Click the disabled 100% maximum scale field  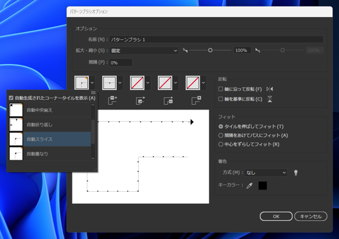pyautogui.click(x=315, y=50)
